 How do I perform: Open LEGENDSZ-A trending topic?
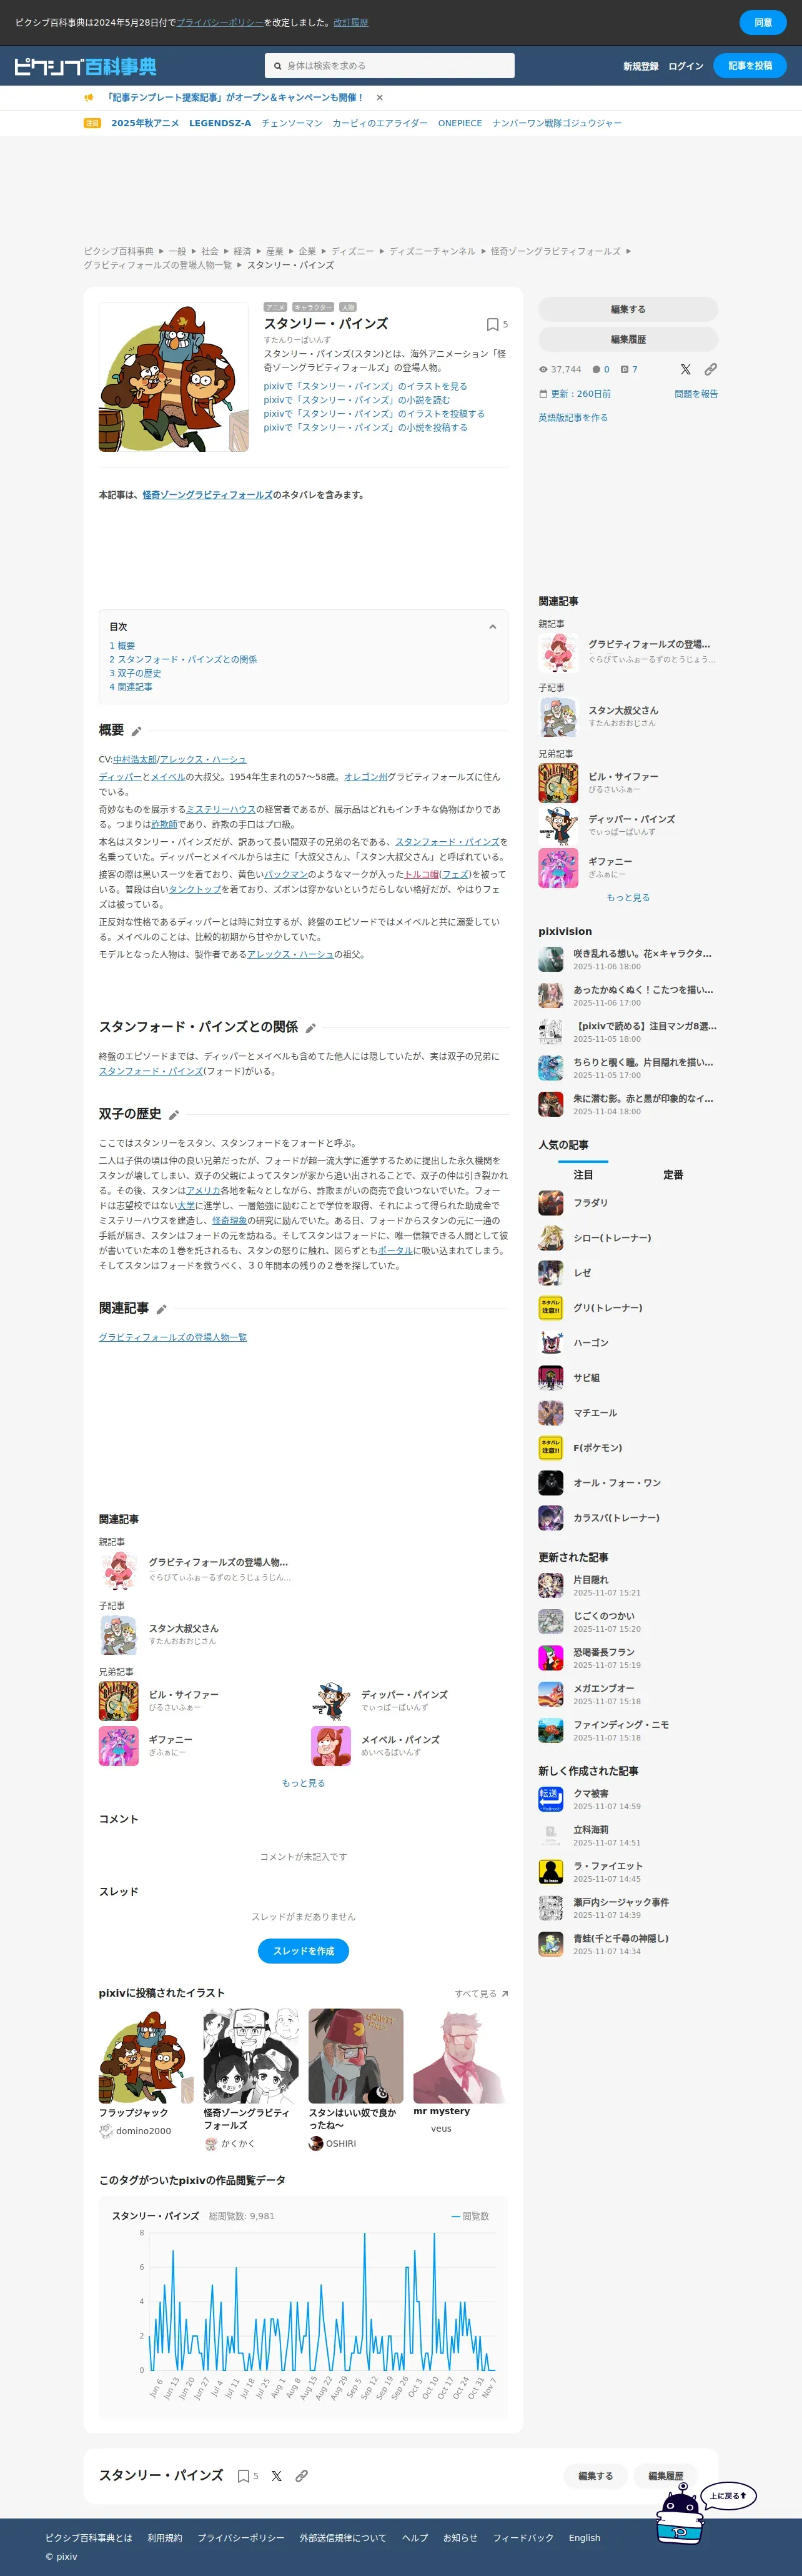click(x=220, y=123)
